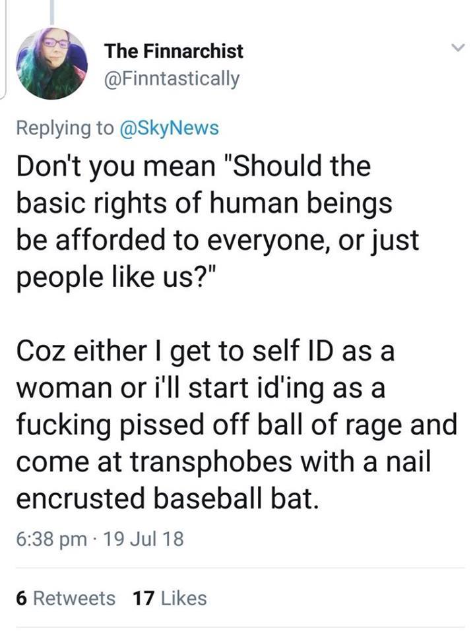Click the reply thread line above avatar

pos(51,12)
